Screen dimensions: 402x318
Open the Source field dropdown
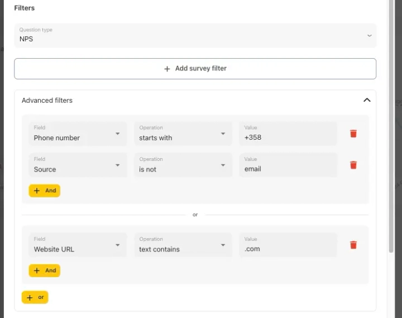point(78,165)
